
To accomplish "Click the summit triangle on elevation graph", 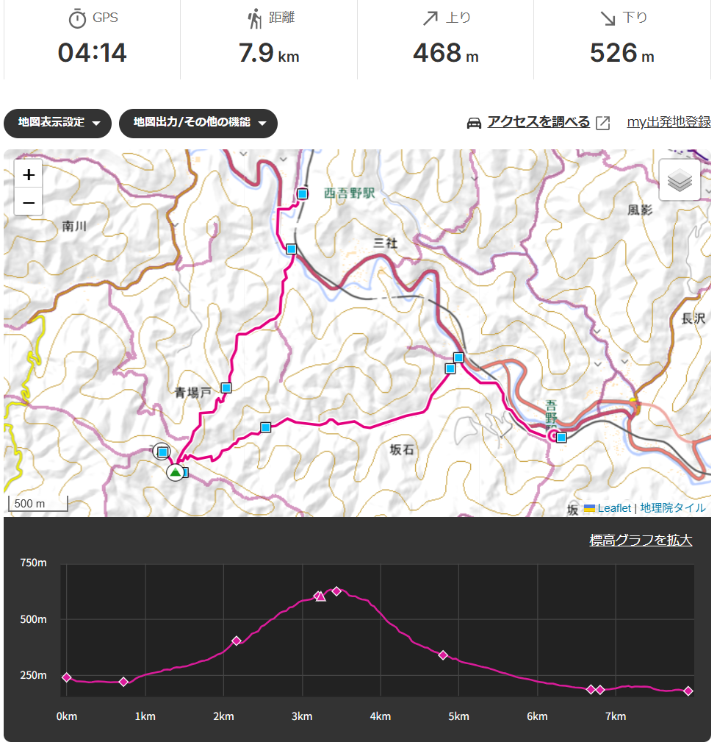I will [320, 596].
